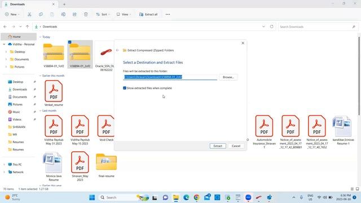Show hidden system tray icons
This screenshot has width=361, height=203.
tap(294, 197)
